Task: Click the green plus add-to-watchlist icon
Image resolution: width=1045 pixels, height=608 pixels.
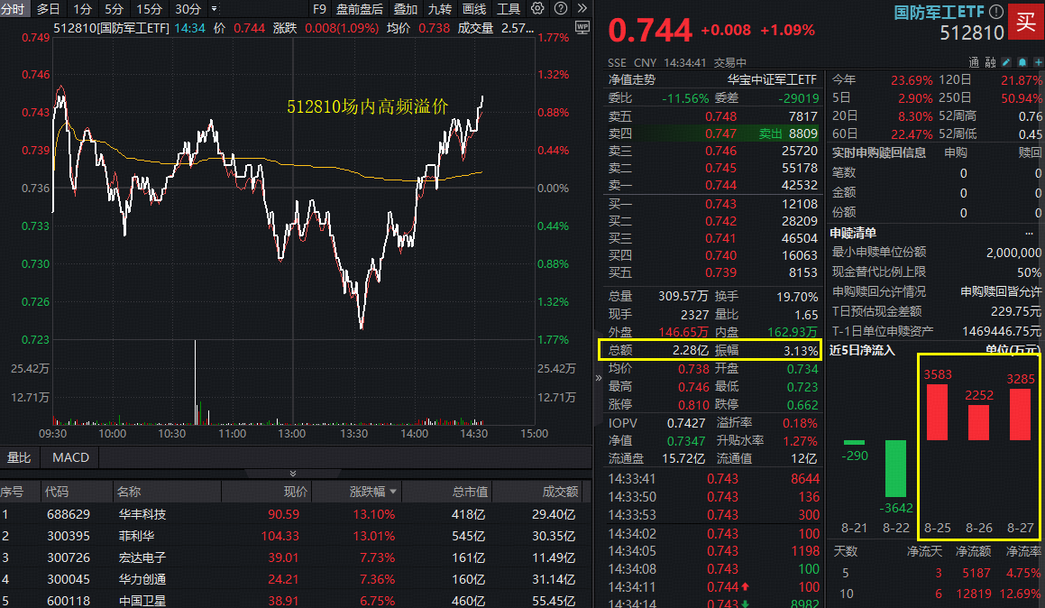Action: coord(1040,62)
